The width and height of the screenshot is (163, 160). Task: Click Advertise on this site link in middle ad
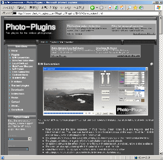(128, 56)
